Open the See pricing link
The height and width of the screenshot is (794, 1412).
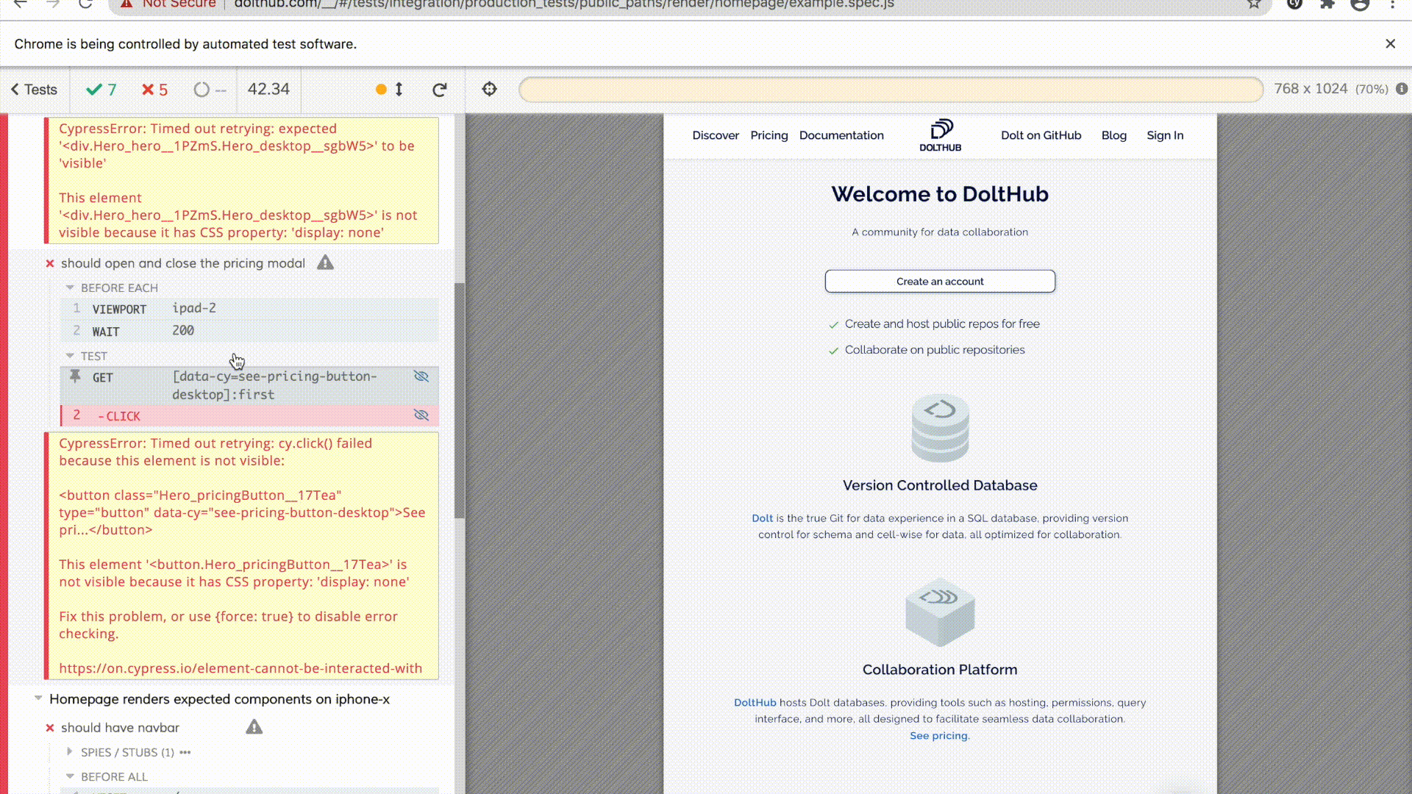[938, 735]
